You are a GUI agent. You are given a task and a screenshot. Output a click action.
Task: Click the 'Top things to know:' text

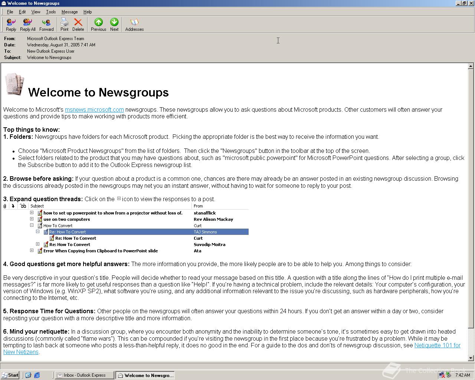click(x=32, y=130)
